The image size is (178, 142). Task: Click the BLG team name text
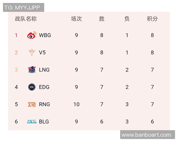coord(44,122)
